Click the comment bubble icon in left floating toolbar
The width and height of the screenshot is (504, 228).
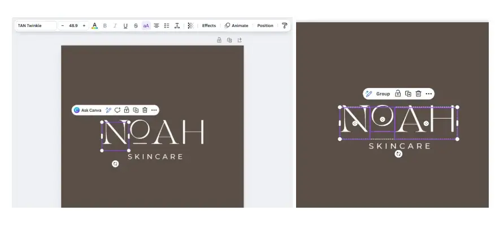click(x=118, y=110)
